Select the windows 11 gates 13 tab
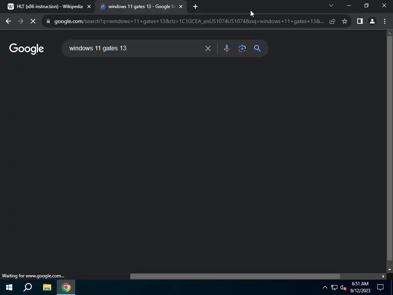The width and height of the screenshot is (393, 295). click(141, 7)
